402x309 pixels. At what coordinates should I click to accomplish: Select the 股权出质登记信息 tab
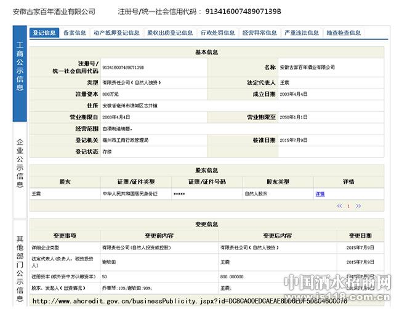(170, 33)
